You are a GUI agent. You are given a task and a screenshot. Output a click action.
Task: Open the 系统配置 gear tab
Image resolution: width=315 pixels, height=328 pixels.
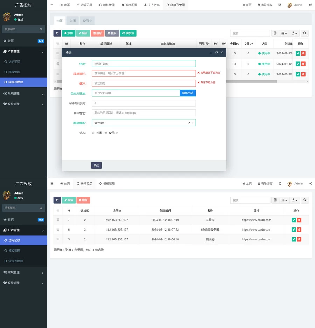129,5
